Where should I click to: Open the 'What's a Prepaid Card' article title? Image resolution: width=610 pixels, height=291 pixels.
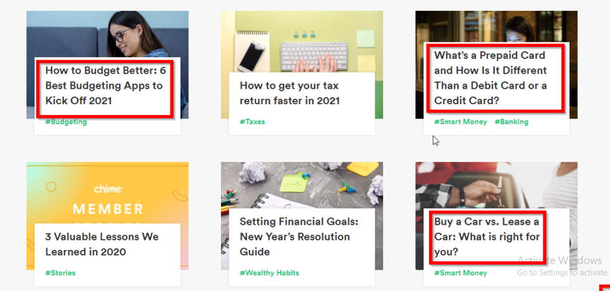tap(490, 78)
